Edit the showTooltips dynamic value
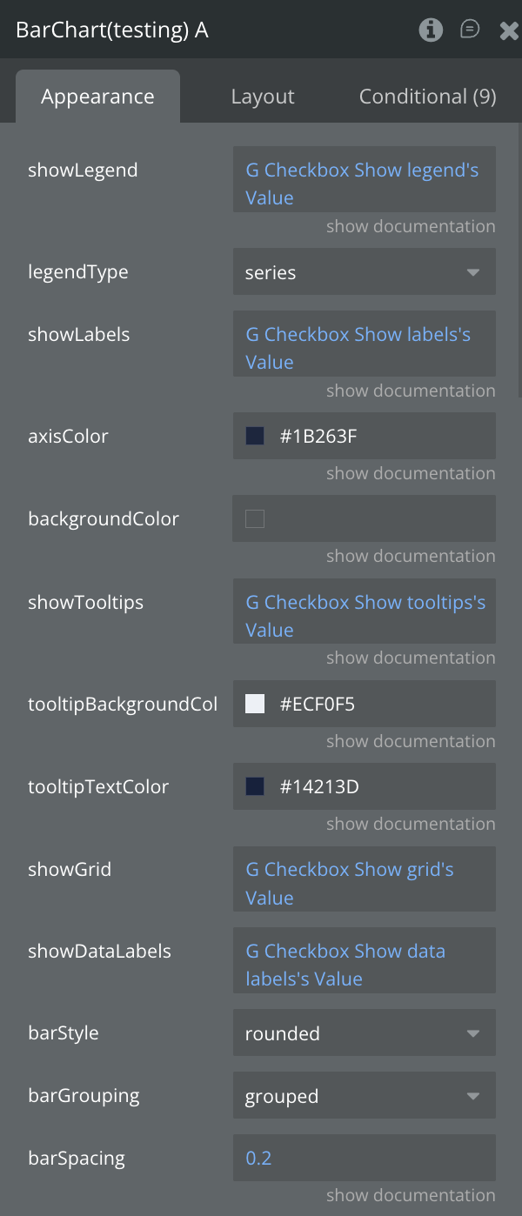The height and width of the screenshot is (1216, 522). (364, 616)
